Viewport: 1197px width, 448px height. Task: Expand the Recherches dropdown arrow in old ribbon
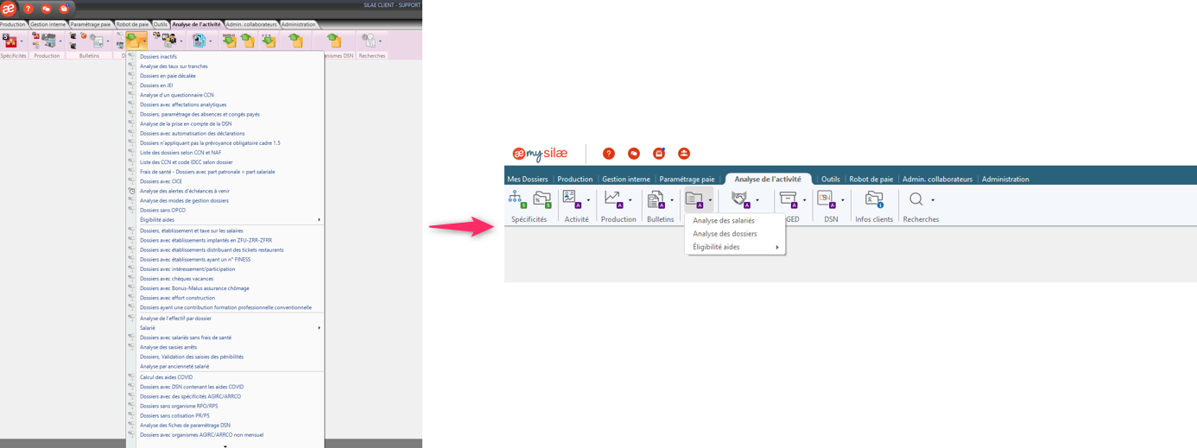click(381, 41)
